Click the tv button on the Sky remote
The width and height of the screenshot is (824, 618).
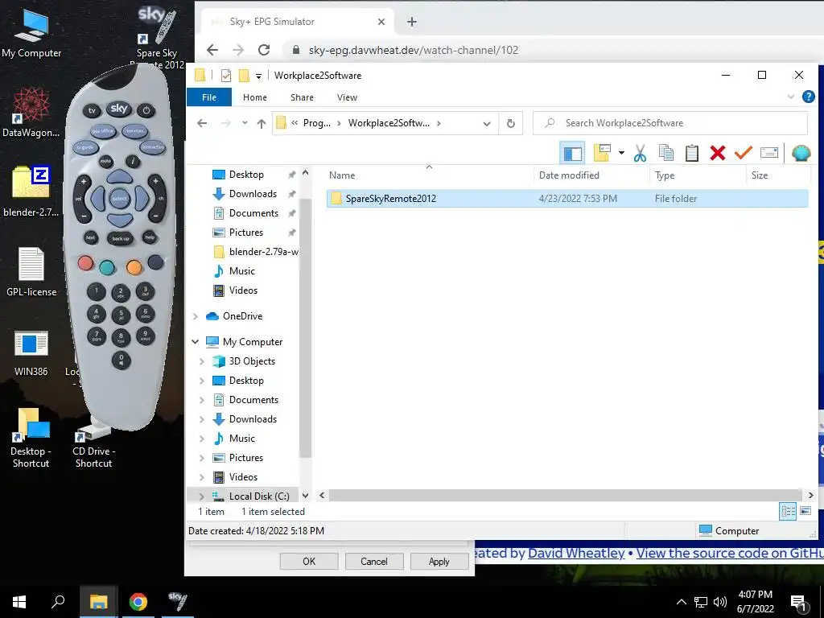(x=92, y=110)
